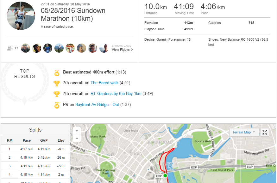Select split row for kilometer 4
Image resolution: width=277 pixels, height=183 pixels.
click(x=35, y=174)
